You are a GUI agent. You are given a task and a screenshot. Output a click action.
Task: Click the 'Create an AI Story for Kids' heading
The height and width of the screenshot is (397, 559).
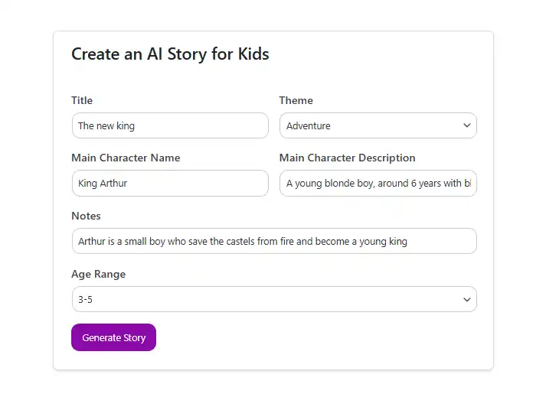(170, 54)
